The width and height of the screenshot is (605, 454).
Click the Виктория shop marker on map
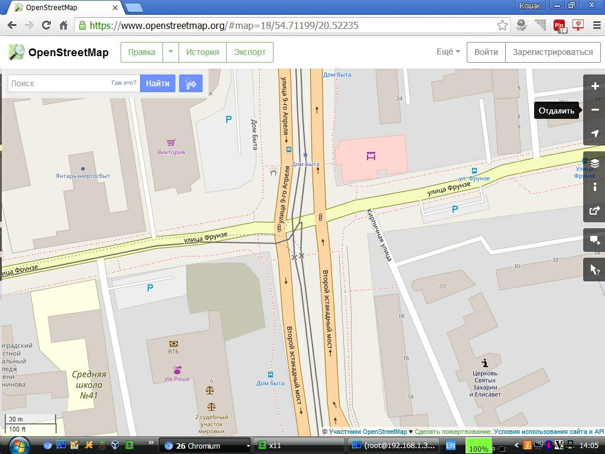(x=171, y=142)
